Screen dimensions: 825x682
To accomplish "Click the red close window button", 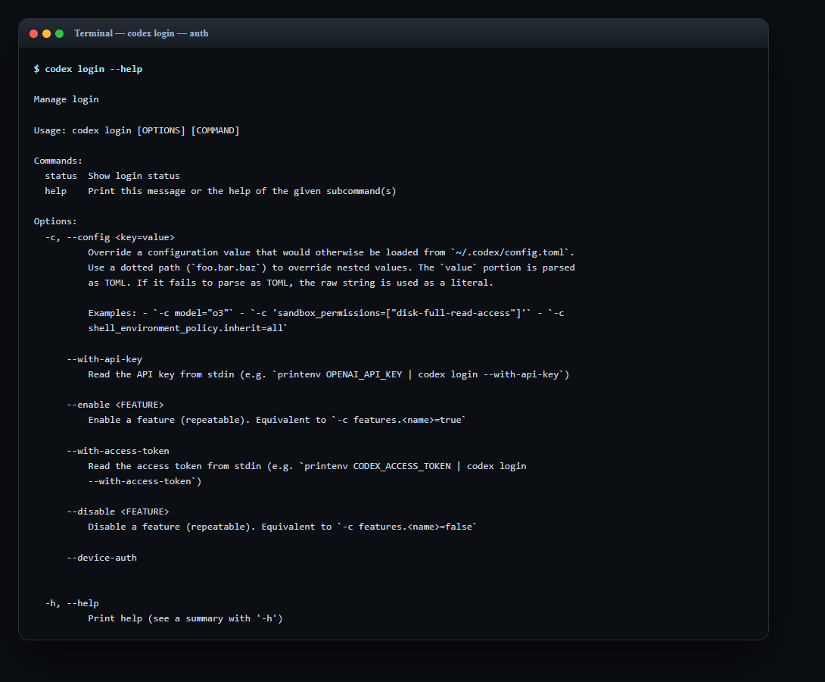I will coord(33,33).
